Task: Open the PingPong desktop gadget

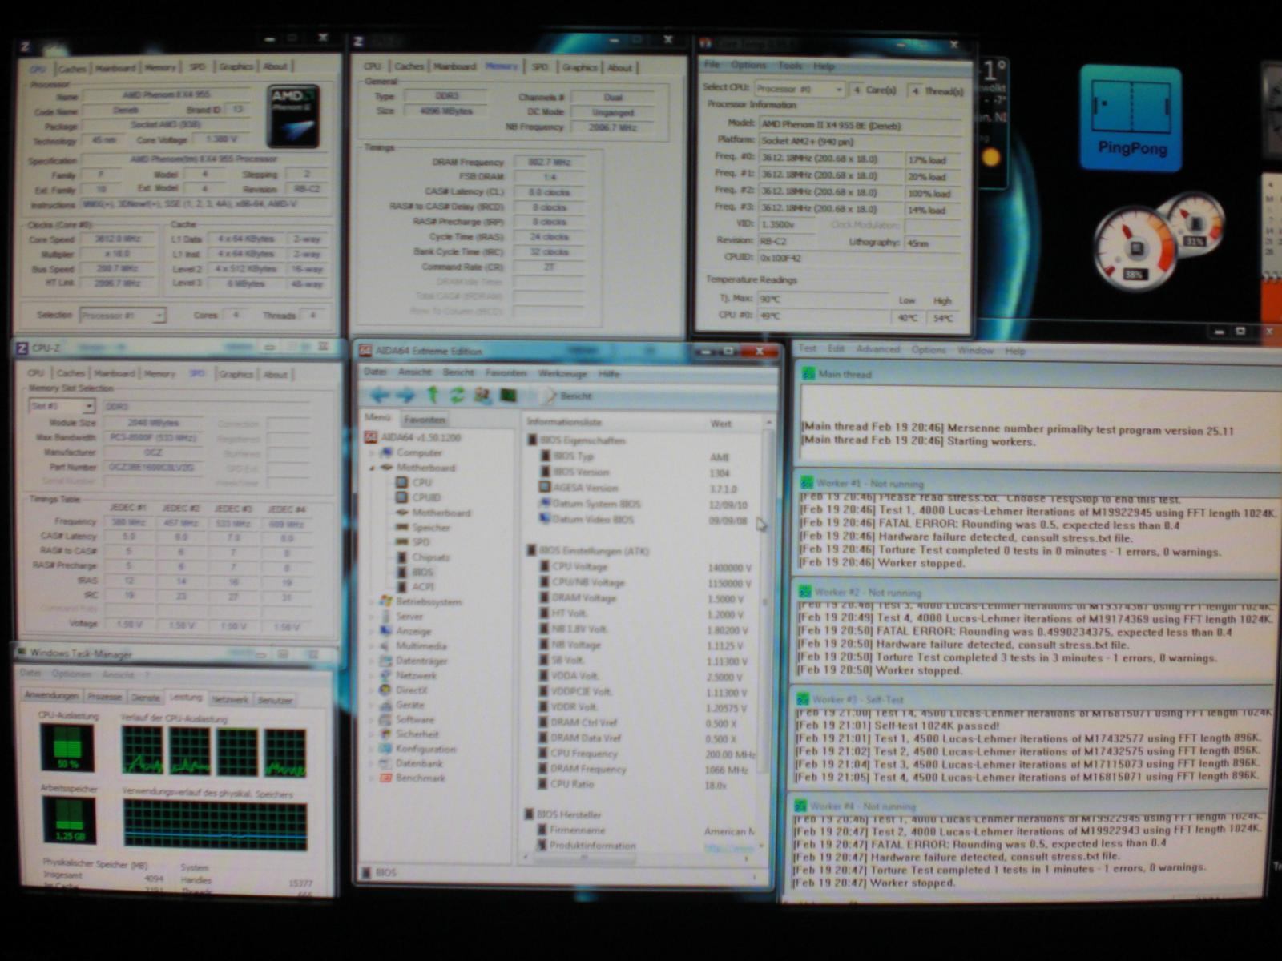Action: click(1131, 118)
